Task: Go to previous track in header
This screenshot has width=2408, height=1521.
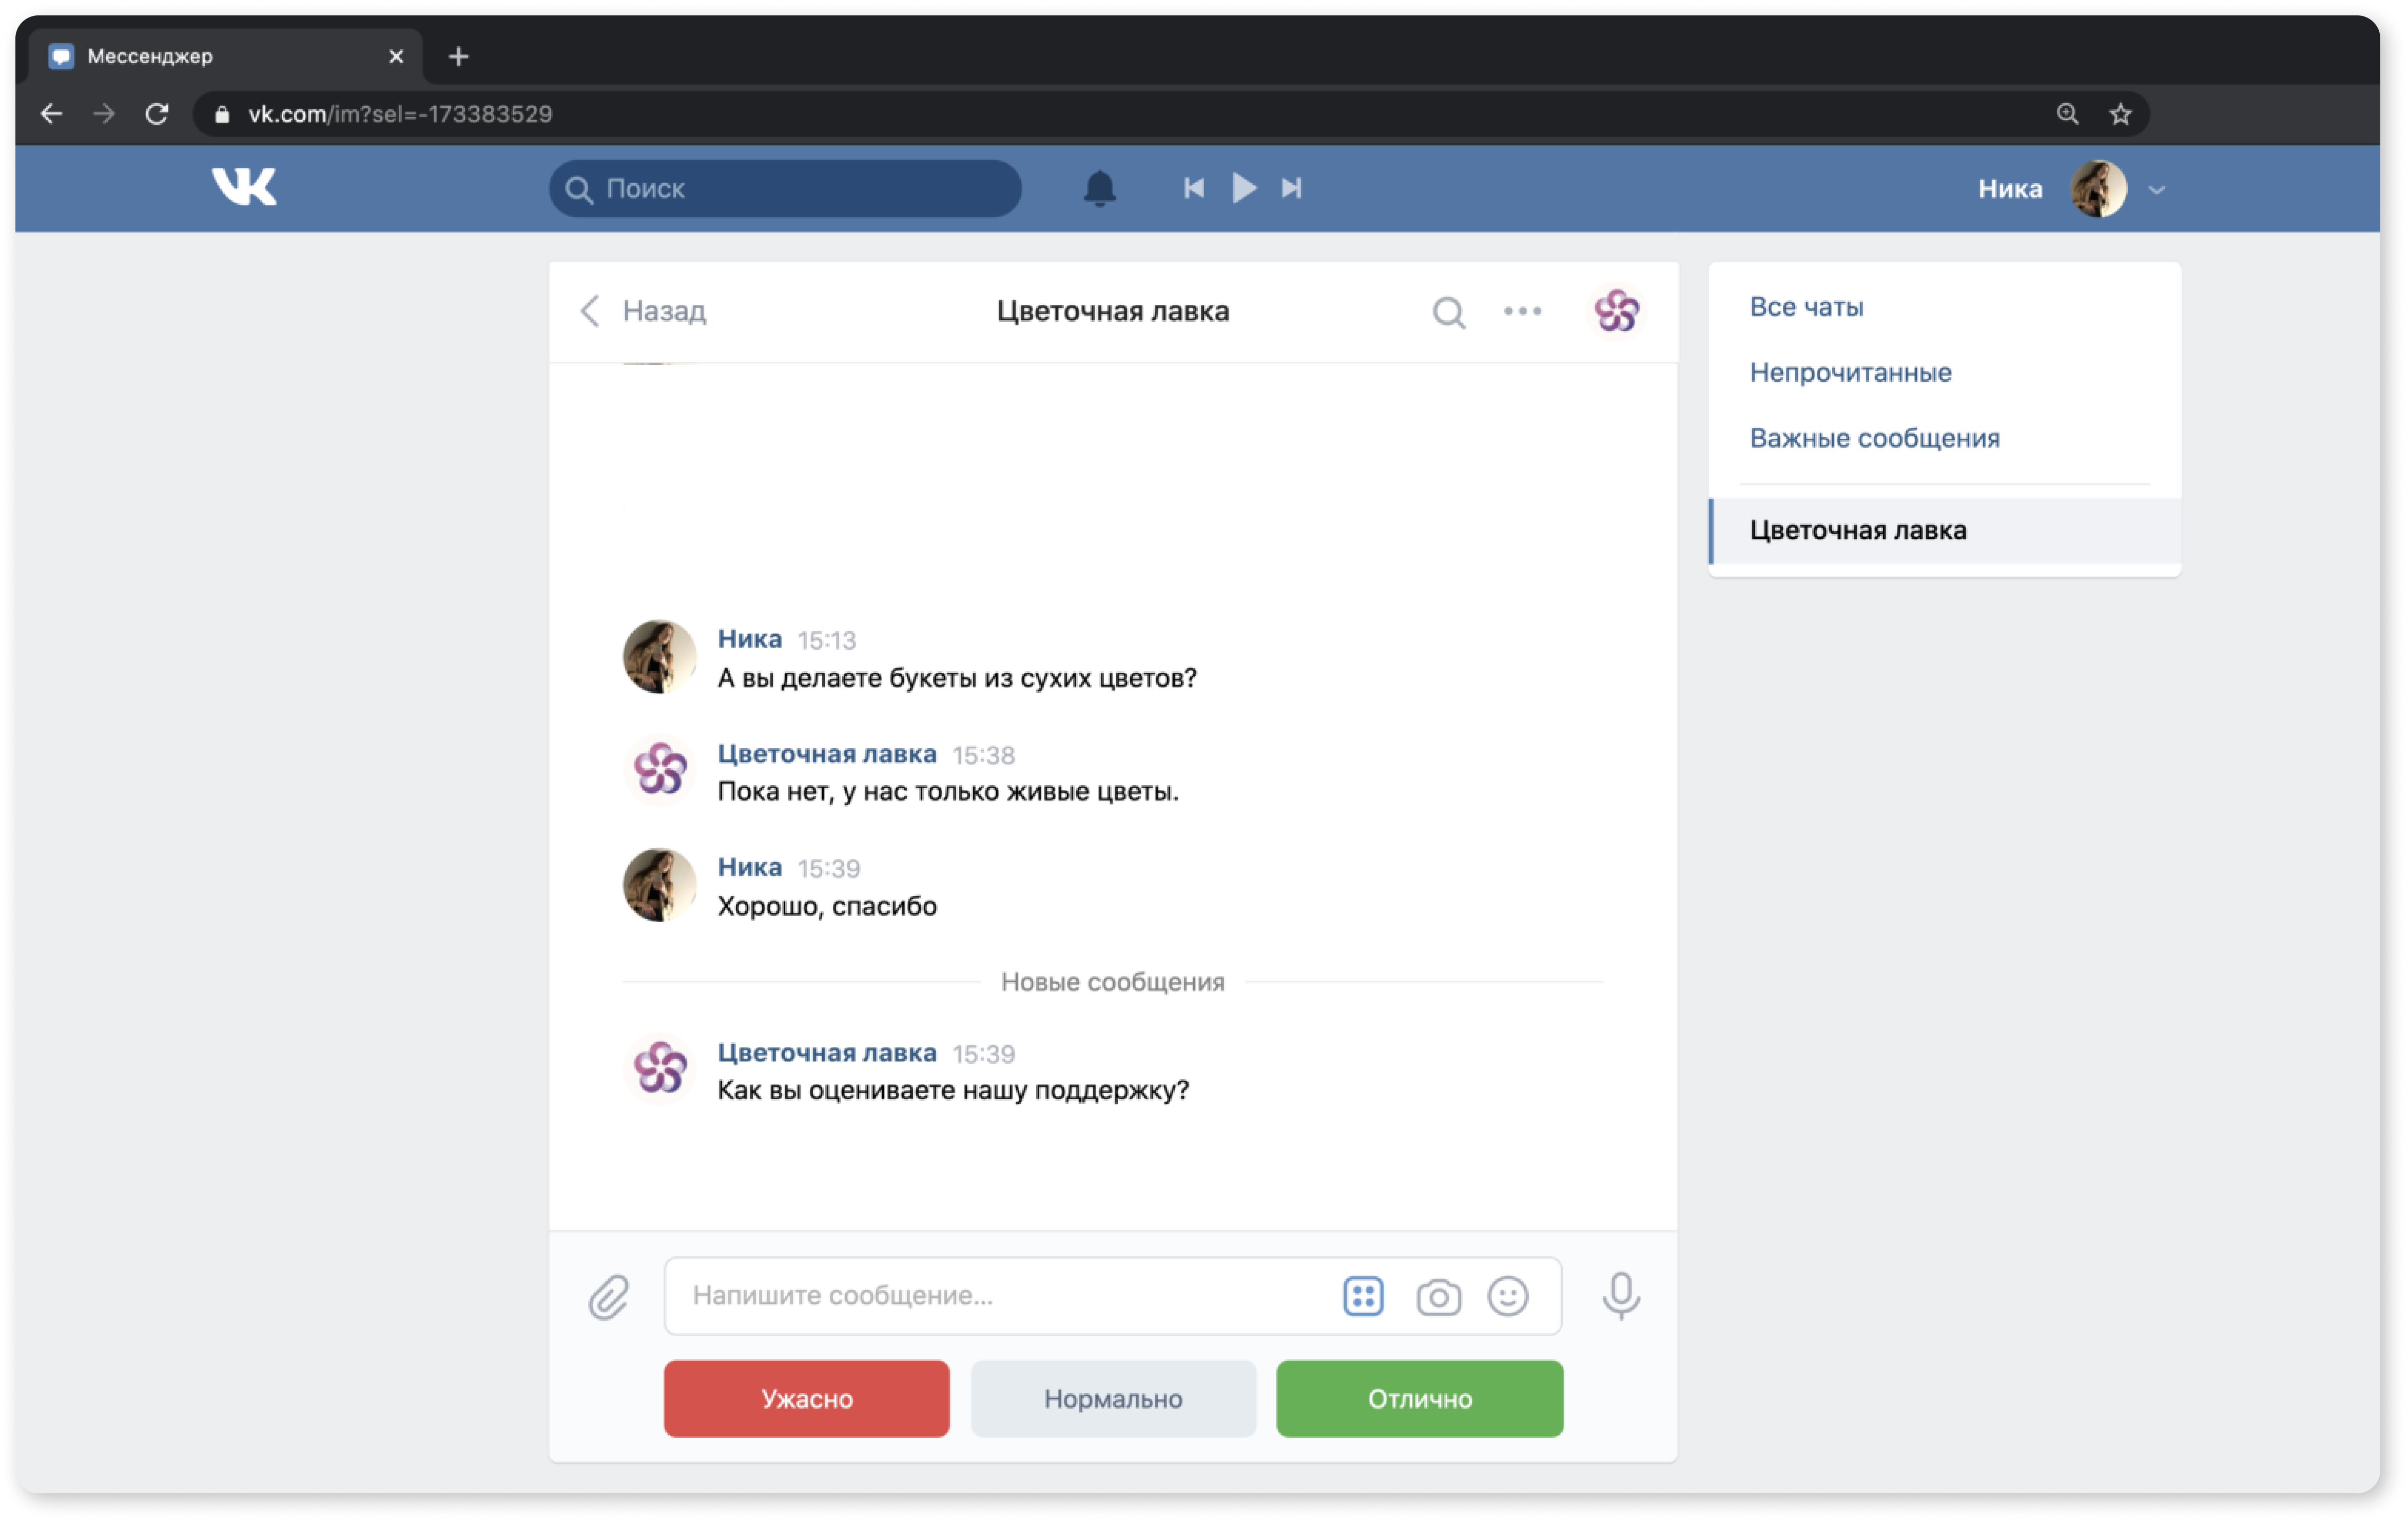Action: (1194, 188)
